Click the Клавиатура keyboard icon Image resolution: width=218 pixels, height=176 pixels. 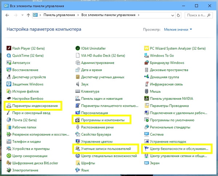(78, 91)
